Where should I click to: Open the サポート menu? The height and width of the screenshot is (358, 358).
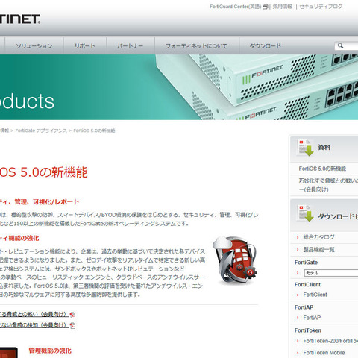(85, 46)
